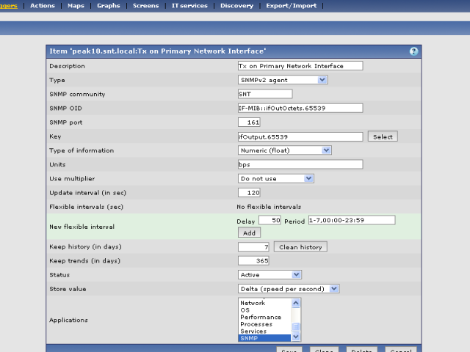Screen dimensions: 470x352
Task: Open the Actions menu
Action: click(43, 6)
